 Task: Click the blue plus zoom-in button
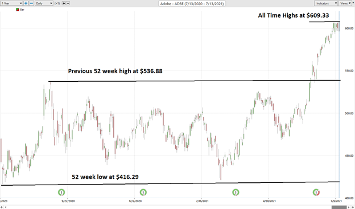pyautogui.click(x=26, y=3)
